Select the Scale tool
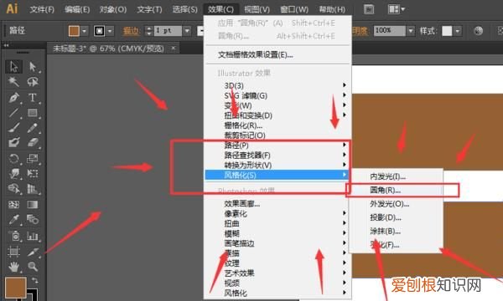 click(33, 158)
